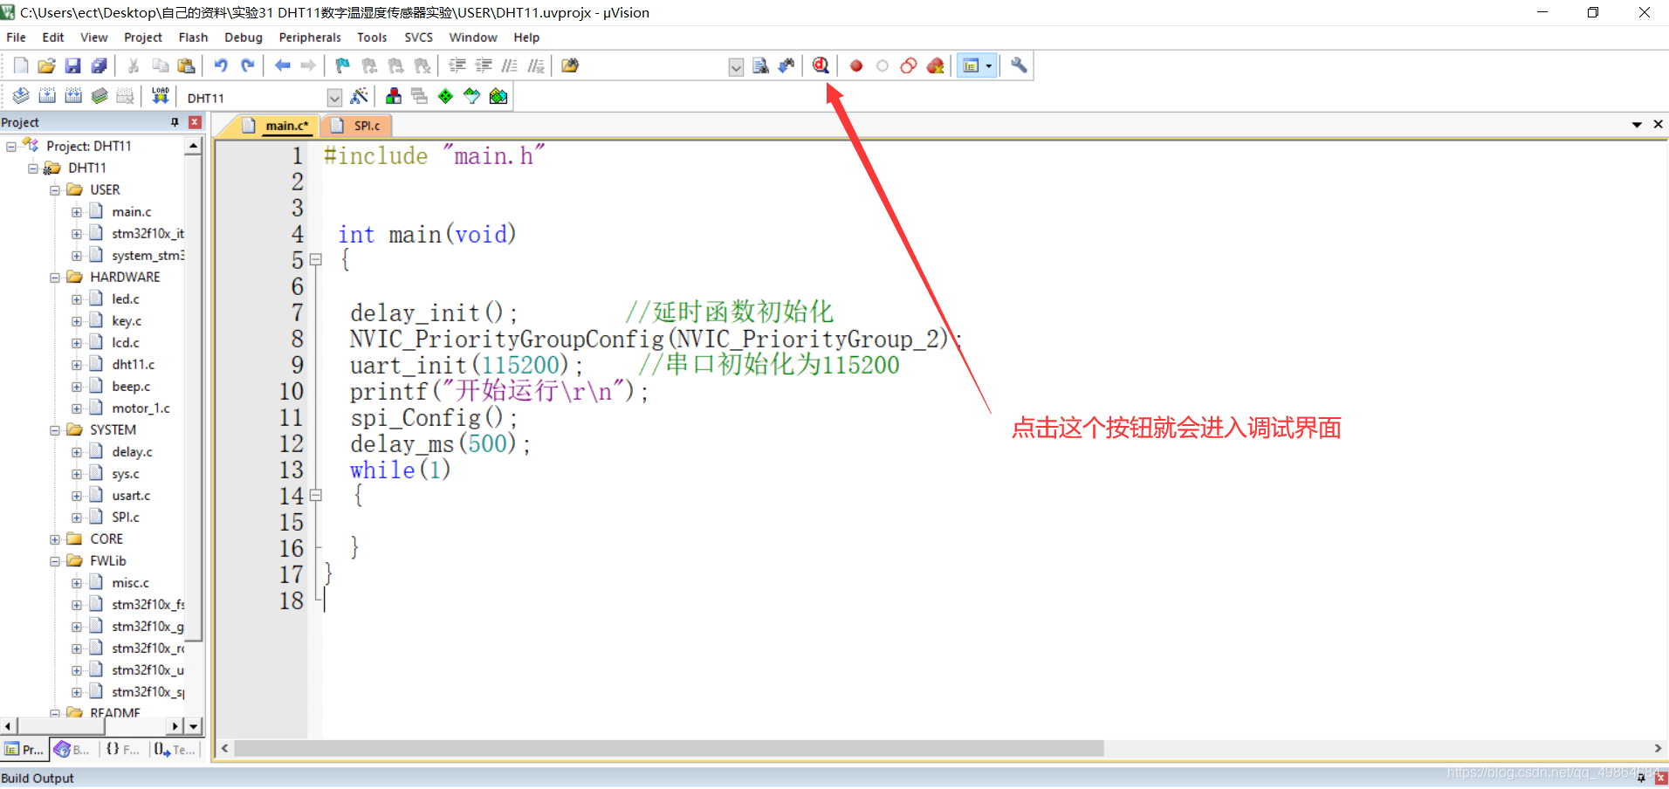Rebuild all target files

tap(73, 96)
